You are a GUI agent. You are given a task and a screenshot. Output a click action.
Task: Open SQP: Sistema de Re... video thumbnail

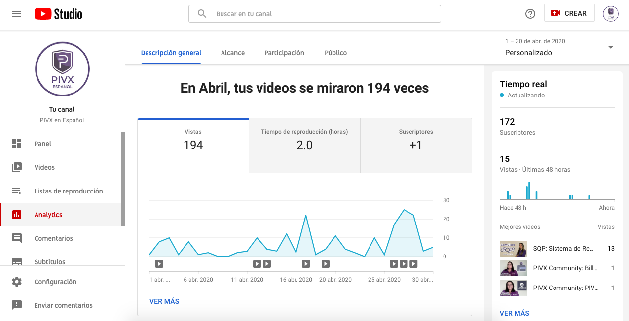point(514,249)
